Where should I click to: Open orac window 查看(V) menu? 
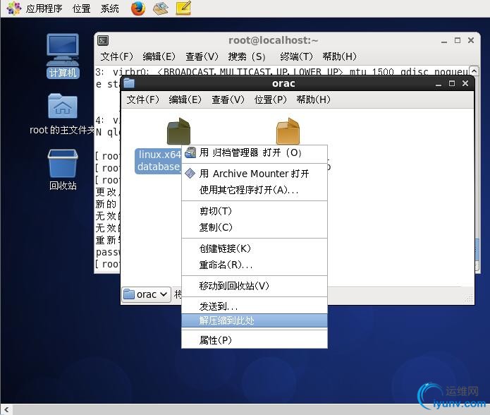[228, 100]
